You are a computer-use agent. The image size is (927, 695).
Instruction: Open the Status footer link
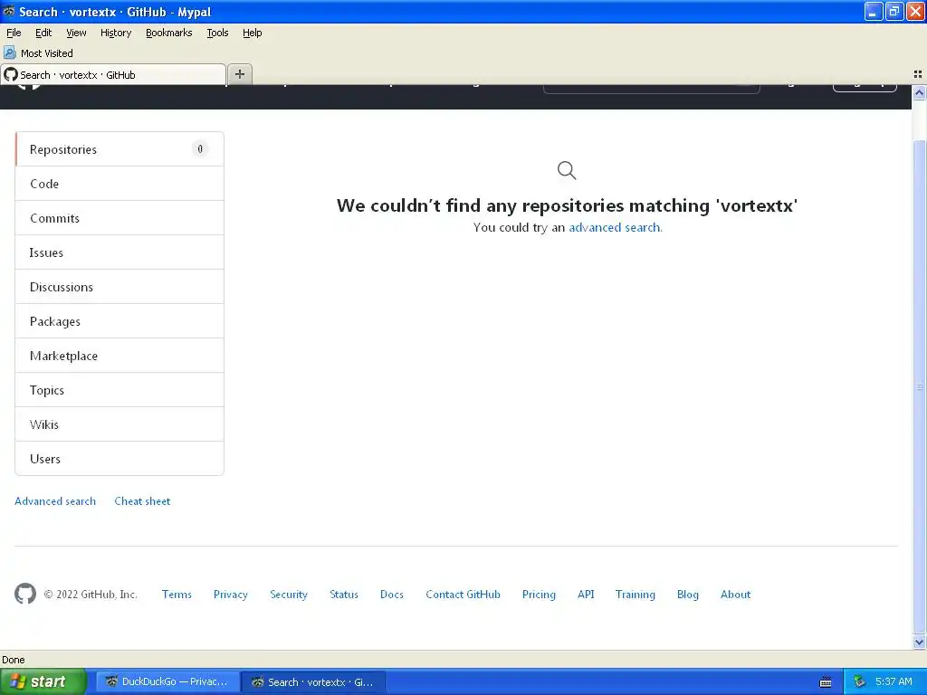(x=344, y=595)
